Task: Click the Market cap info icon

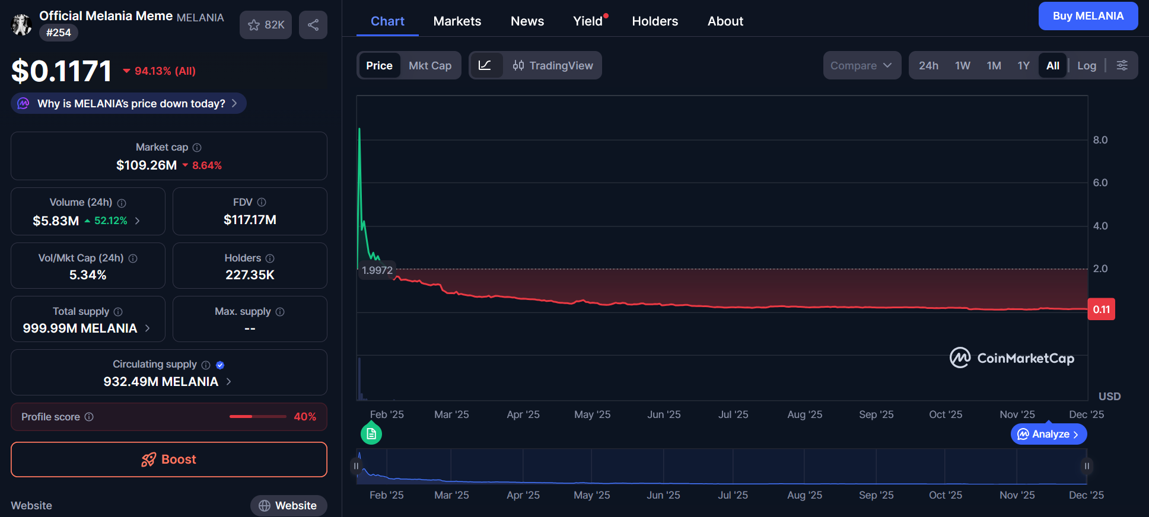Action: [197, 148]
